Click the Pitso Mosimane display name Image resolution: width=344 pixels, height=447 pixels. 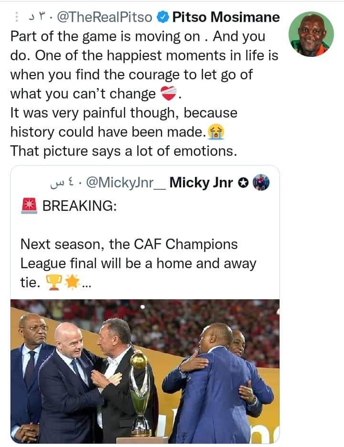226,18
